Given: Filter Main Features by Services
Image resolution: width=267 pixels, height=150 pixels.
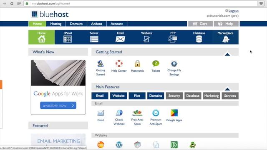Looking at the screenshot, I should (230, 96).
